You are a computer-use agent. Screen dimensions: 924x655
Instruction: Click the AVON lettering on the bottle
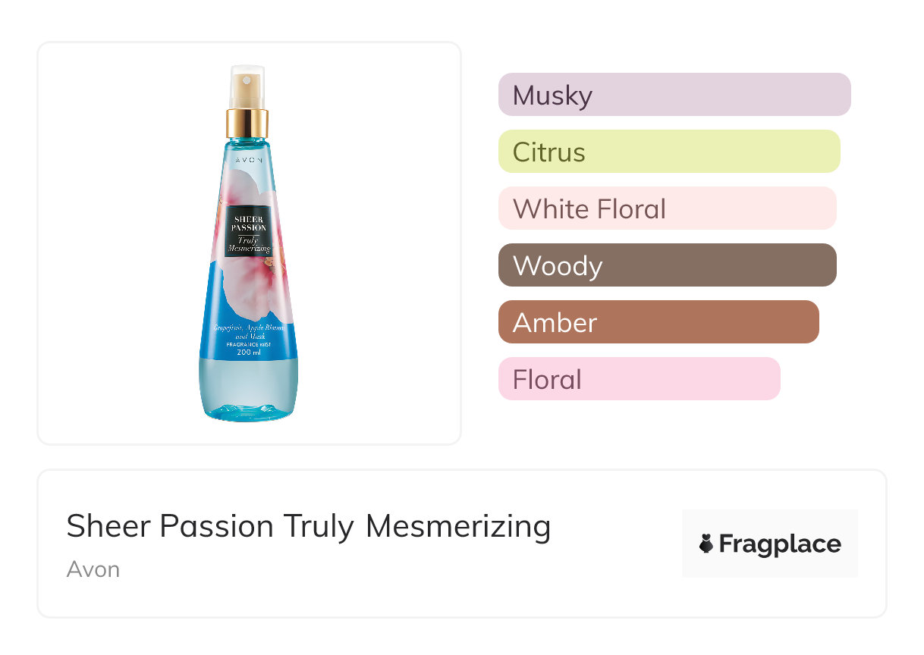click(x=247, y=161)
